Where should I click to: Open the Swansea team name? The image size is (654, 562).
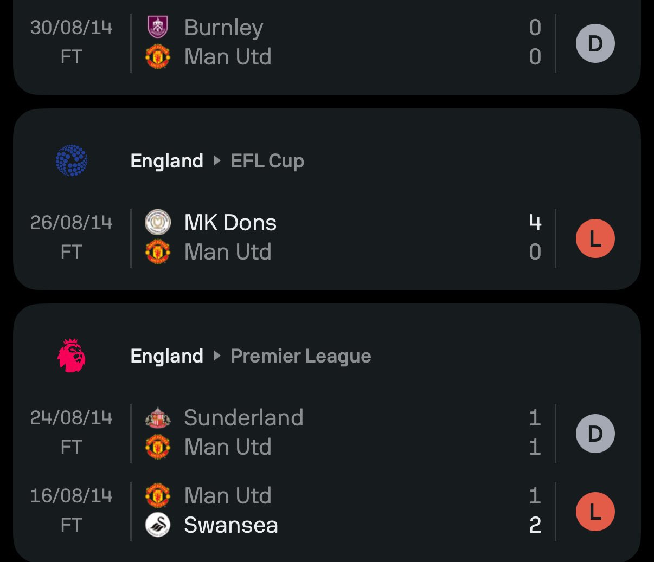click(231, 525)
